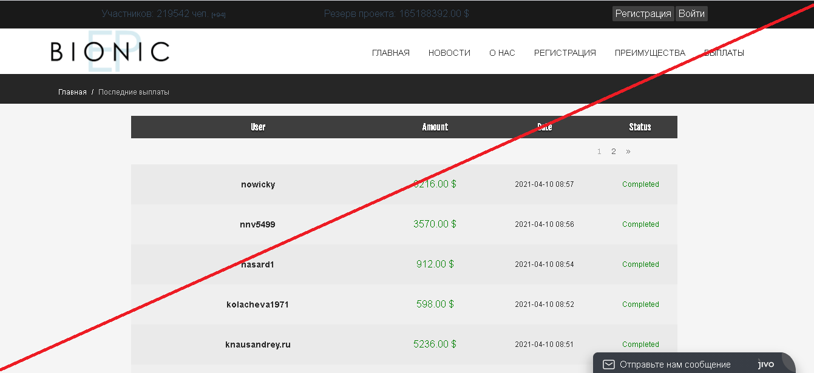Select user nasard1
Image resolution: width=814 pixels, height=373 pixels.
click(x=258, y=264)
